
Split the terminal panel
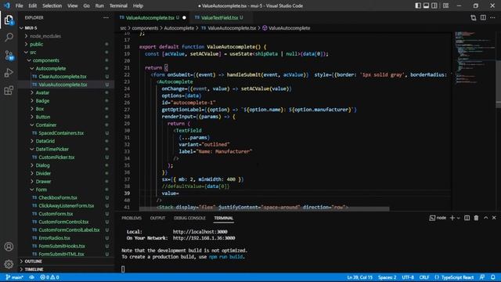click(x=467, y=218)
